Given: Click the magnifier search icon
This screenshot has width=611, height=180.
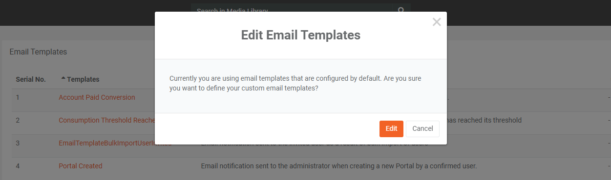Looking at the screenshot, I should tap(401, 9).
